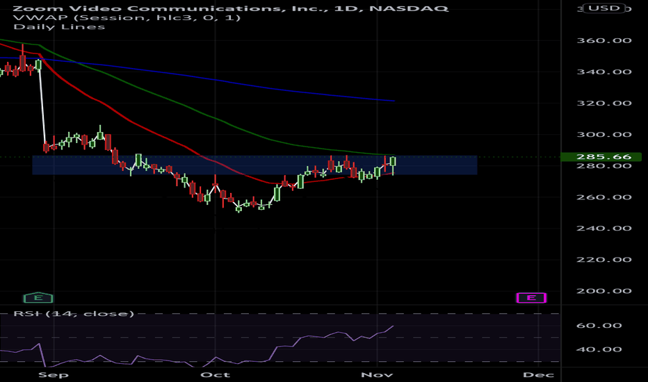The height and width of the screenshot is (382, 648).
Task: Click the 340.00 price axis label
Action: tap(604, 72)
